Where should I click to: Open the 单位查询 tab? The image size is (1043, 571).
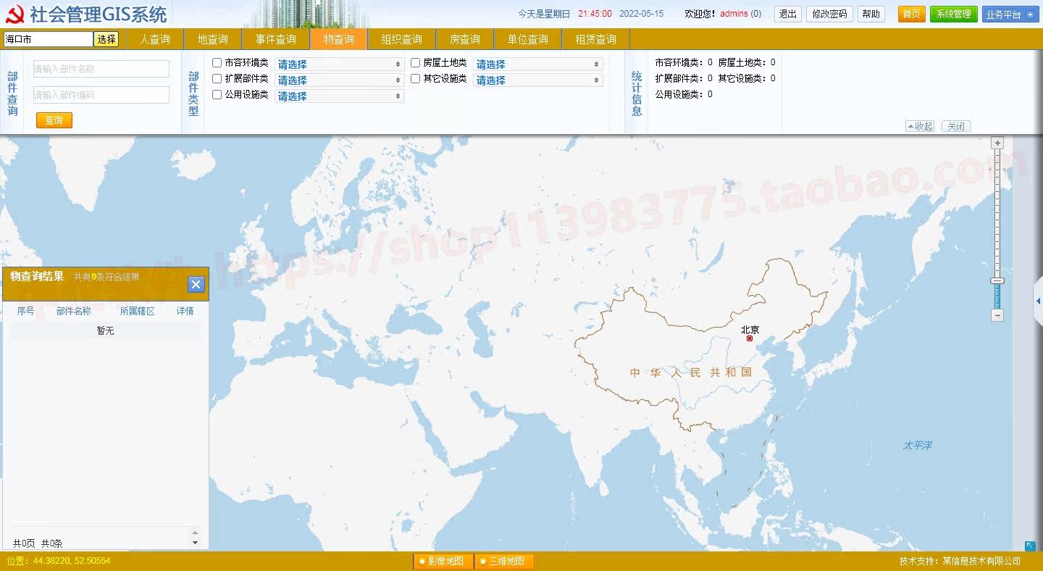click(x=528, y=39)
